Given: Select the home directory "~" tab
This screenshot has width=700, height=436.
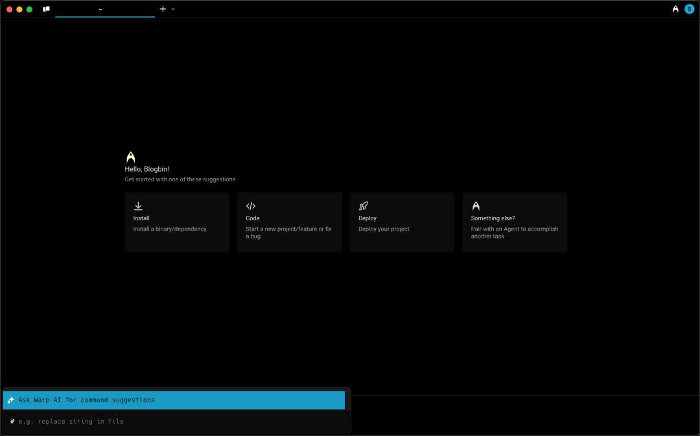Looking at the screenshot, I should tap(105, 9).
